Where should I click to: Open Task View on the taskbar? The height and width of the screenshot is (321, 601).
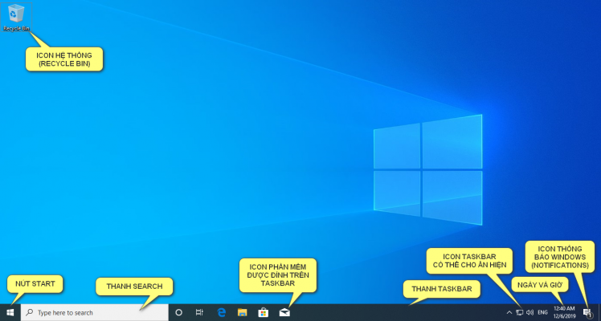199,312
